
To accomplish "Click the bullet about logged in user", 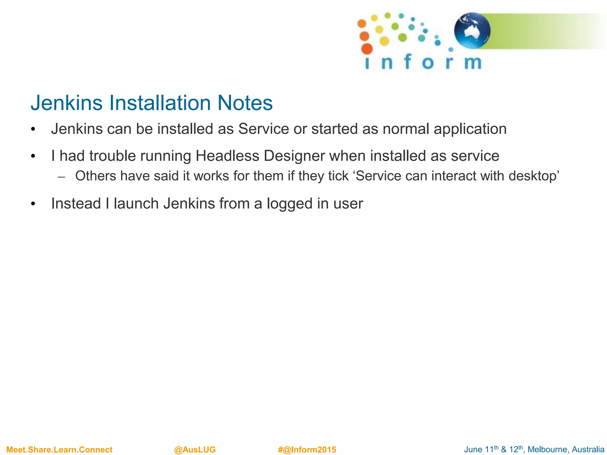I will click(x=207, y=204).
